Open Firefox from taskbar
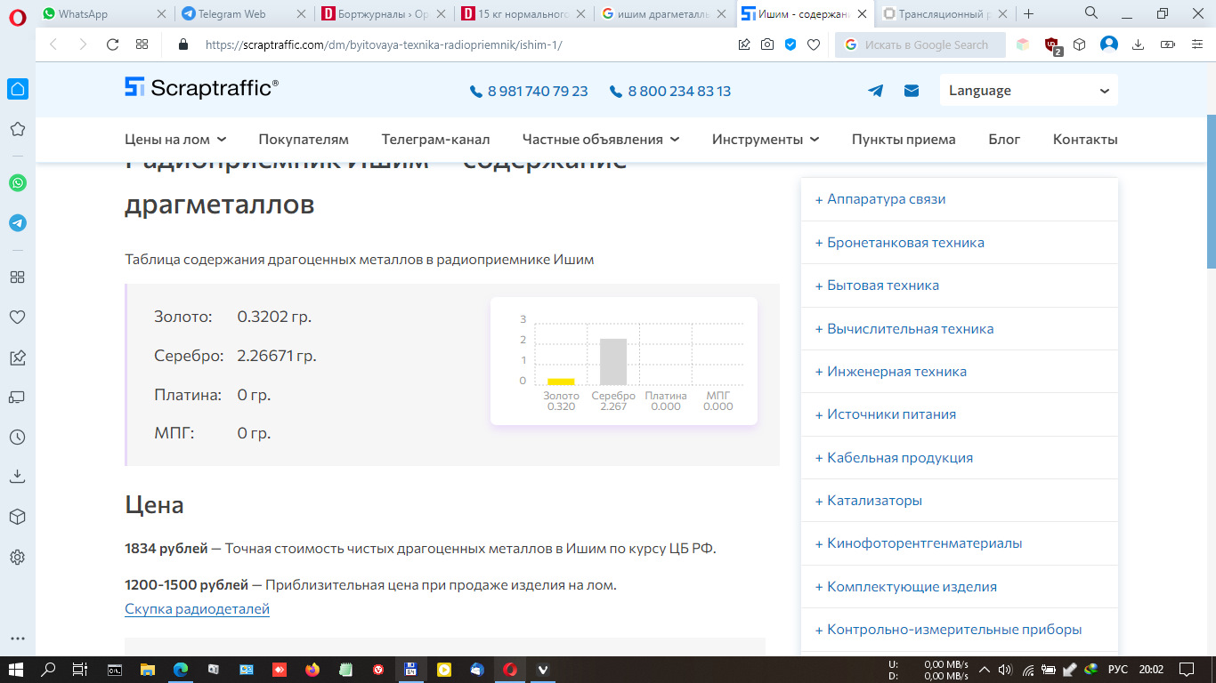Screen dimensions: 1216x683 [x=312, y=670]
